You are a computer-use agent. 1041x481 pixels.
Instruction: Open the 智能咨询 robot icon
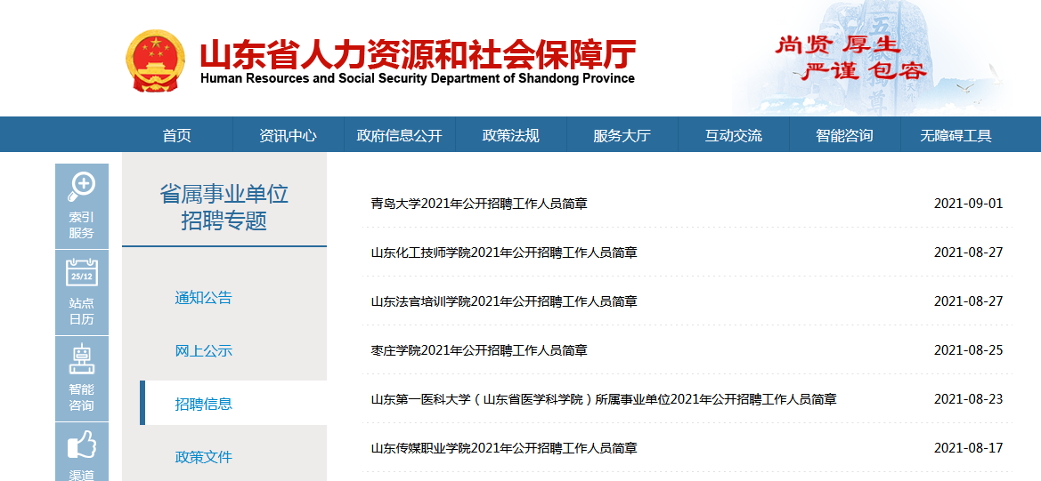[x=81, y=358]
